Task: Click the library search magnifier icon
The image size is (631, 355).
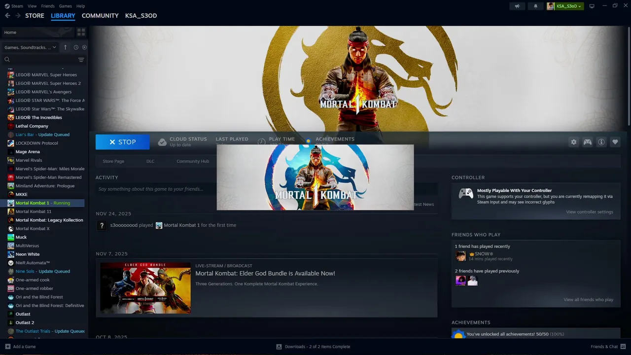Action: click(7, 60)
